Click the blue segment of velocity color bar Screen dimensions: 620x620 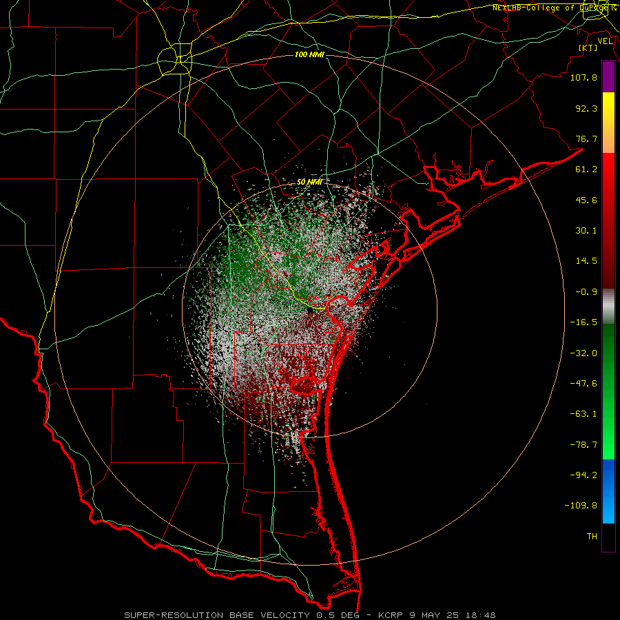[x=608, y=491]
